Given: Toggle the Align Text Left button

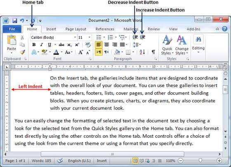Looking at the screenshot, I should pyautogui.click(x=99, y=44).
